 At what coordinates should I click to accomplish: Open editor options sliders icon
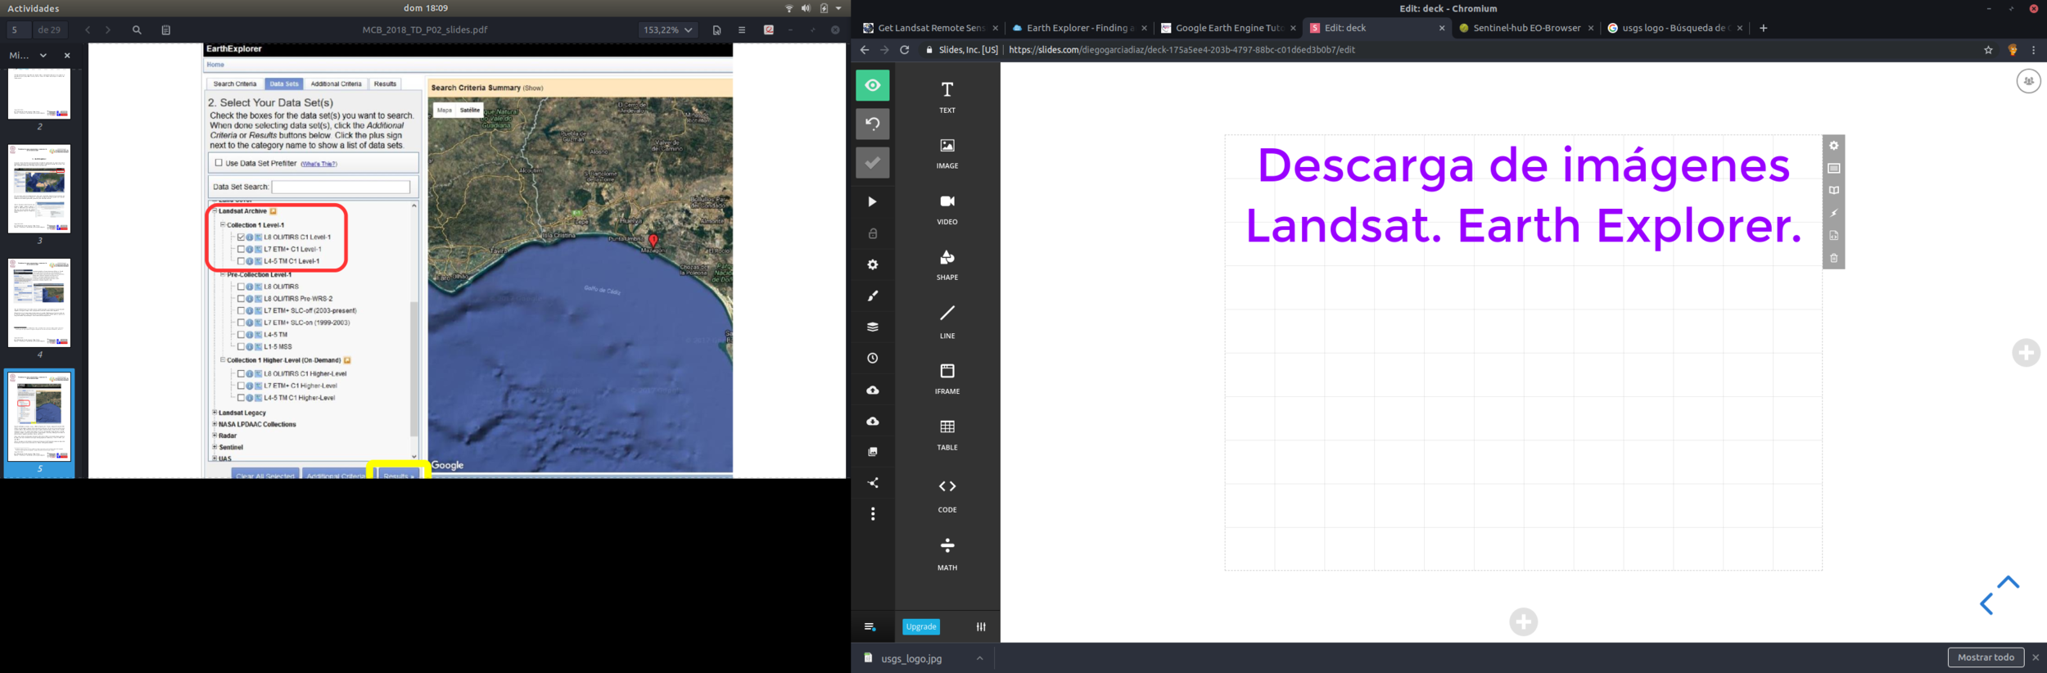coord(980,626)
